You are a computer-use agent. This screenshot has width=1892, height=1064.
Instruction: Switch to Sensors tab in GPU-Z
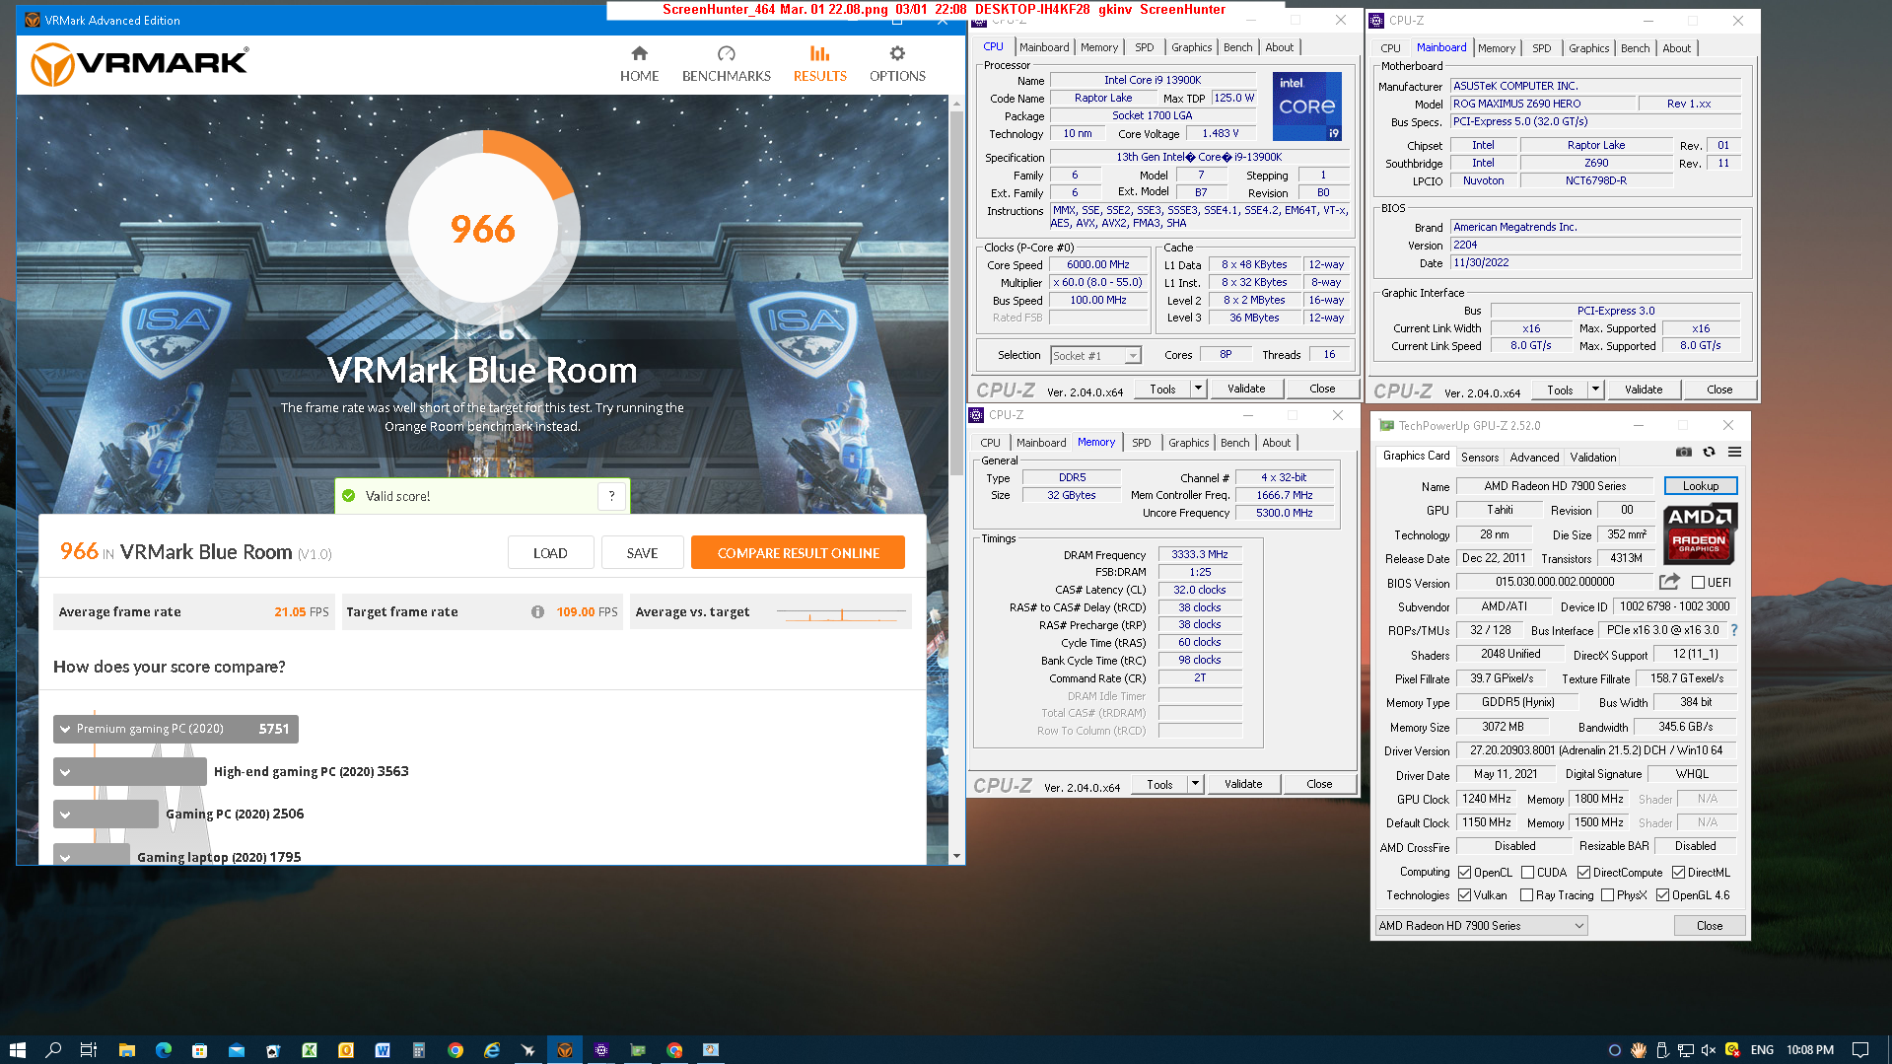1479,457
